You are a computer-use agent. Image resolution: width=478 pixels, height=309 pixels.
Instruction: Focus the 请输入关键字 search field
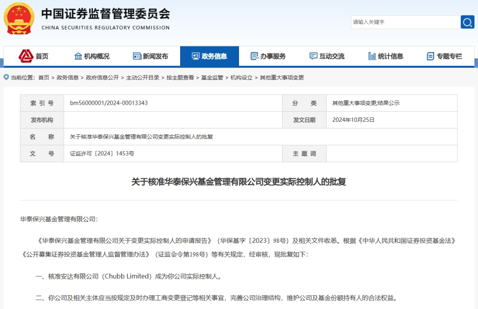click(405, 22)
